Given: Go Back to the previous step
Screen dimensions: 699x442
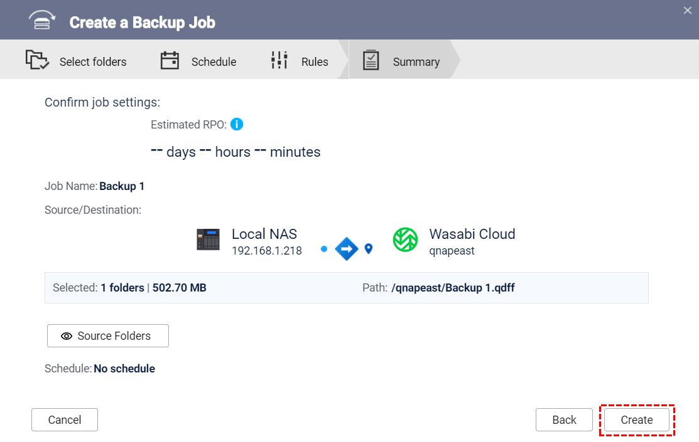Looking at the screenshot, I should [564, 420].
